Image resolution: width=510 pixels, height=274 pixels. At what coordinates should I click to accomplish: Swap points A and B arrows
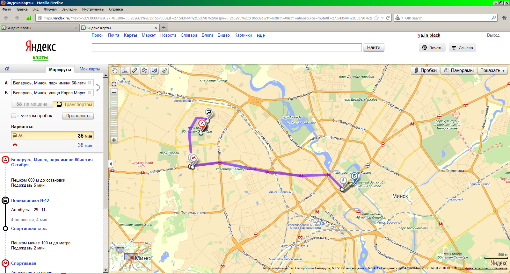pyautogui.click(x=98, y=87)
